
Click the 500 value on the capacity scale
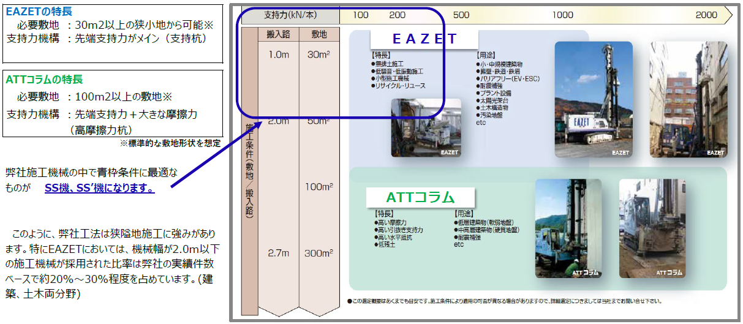tap(461, 15)
